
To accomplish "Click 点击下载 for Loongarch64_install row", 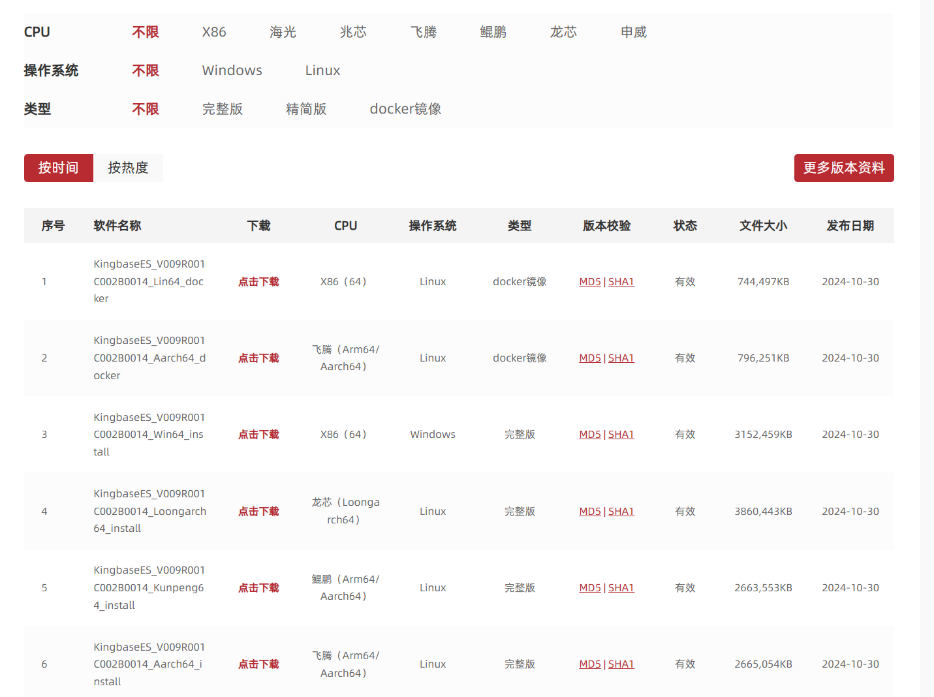I will pos(258,512).
